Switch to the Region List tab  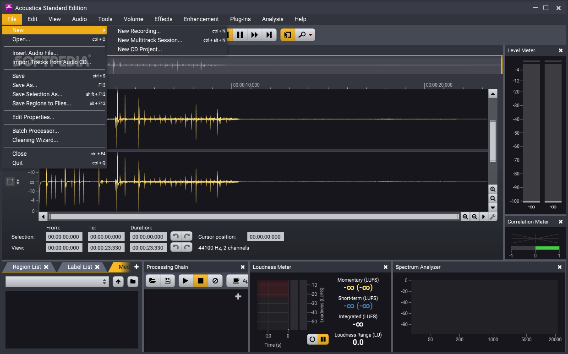(x=27, y=267)
